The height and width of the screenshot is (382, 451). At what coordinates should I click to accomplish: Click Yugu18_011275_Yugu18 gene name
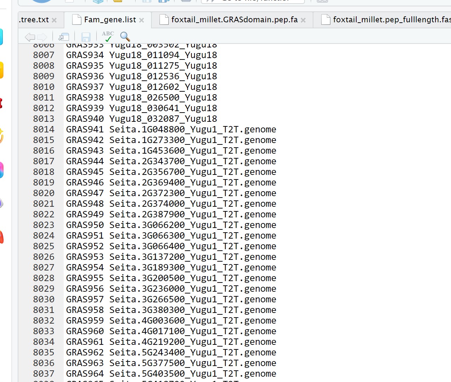(x=163, y=66)
